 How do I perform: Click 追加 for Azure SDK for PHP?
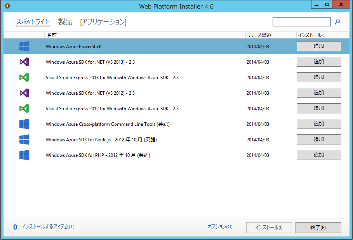(319, 155)
